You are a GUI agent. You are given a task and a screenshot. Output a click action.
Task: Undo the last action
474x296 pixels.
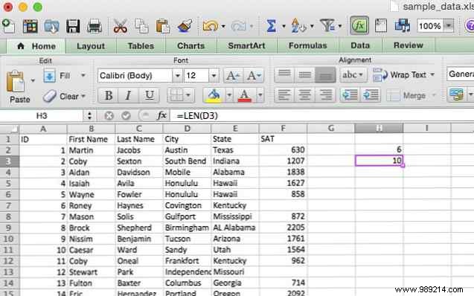click(x=211, y=26)
